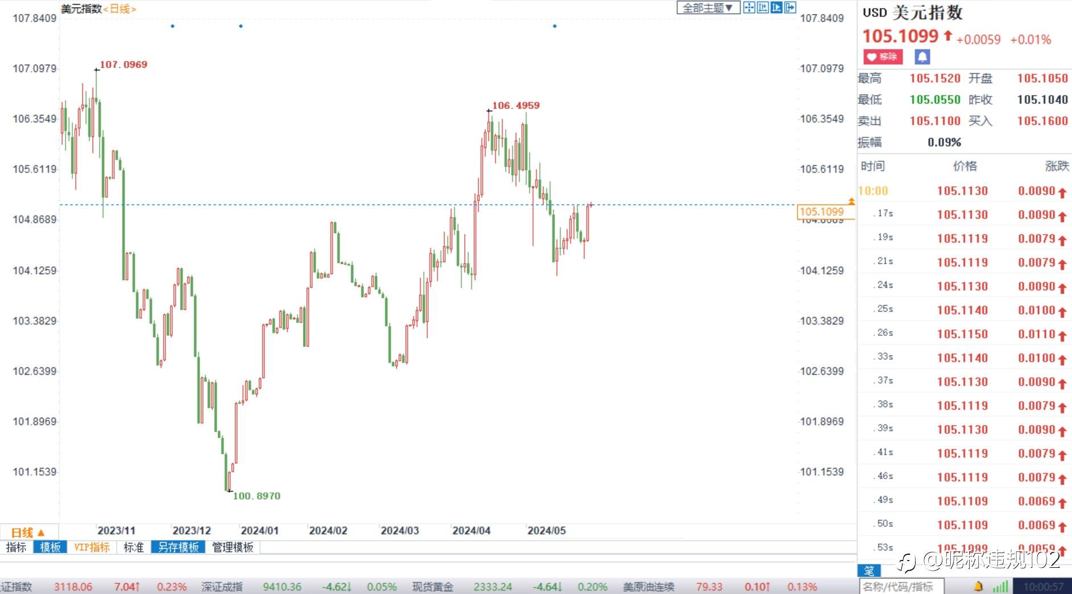Click the large 105.1099 quote price
The height and width of the screenshot is (594, 1072).
(x=900, y=36)
